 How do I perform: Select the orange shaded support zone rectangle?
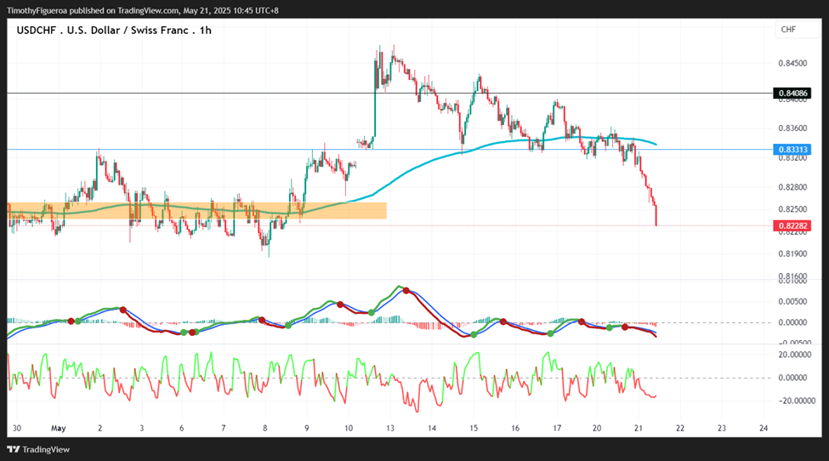click(196, 210)
